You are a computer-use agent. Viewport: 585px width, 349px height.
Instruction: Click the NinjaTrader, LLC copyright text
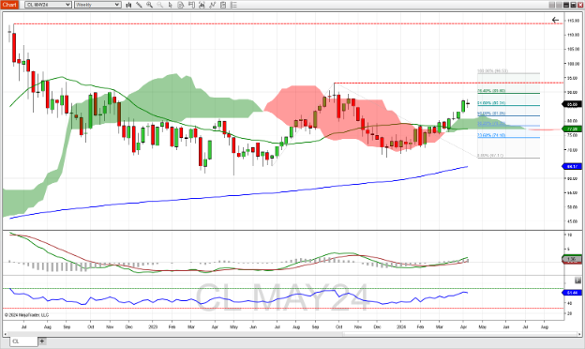(x=26, y=315)
